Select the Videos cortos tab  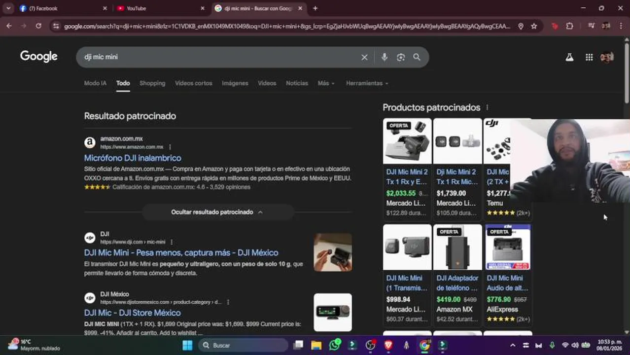[x=193, y=83]
